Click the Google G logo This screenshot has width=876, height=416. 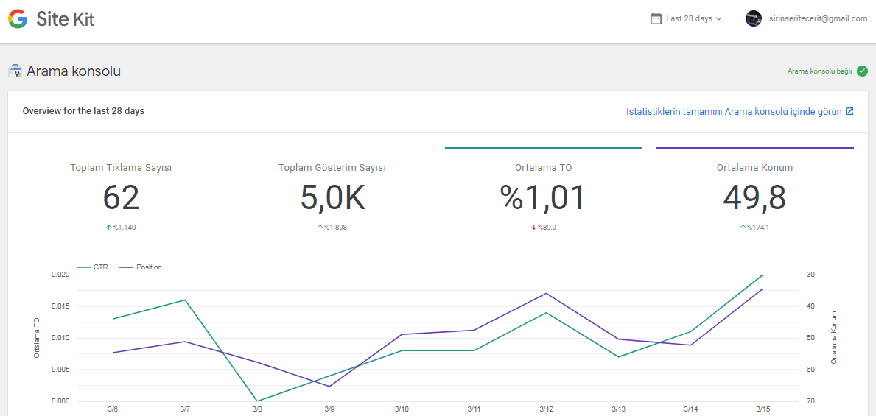tap(18, 19)
